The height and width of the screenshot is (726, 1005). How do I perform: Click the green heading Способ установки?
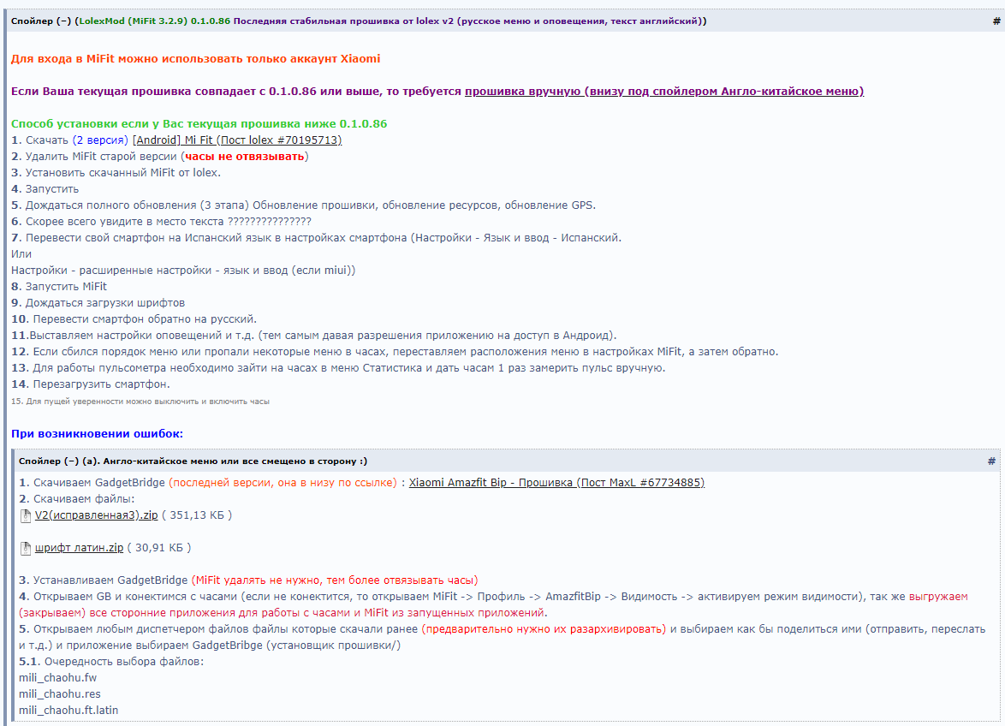199,124
